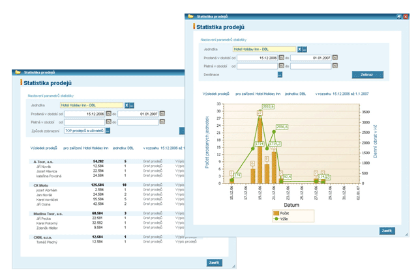Open Graf prodejů for CK Moto
This screenshot has height=279, width=418.
[152, 185]
